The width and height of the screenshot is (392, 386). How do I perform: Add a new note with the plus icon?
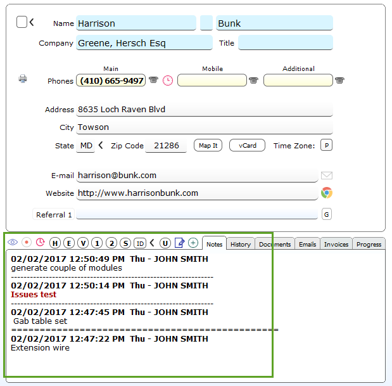coord(193,243)
